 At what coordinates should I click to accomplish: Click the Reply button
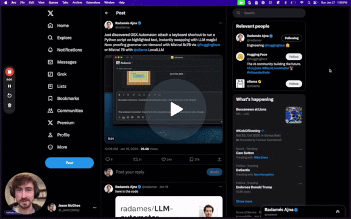(214, 172)
